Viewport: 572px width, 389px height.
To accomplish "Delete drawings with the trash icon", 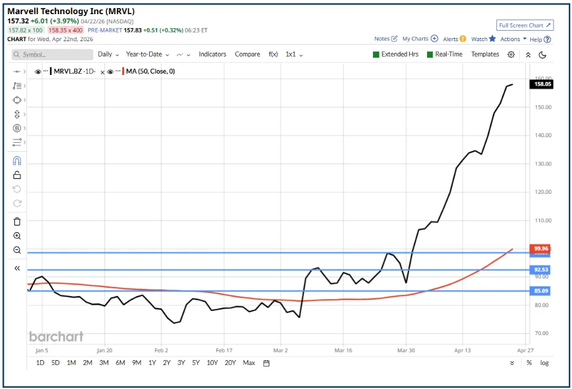I will click(x=17, y=221).
